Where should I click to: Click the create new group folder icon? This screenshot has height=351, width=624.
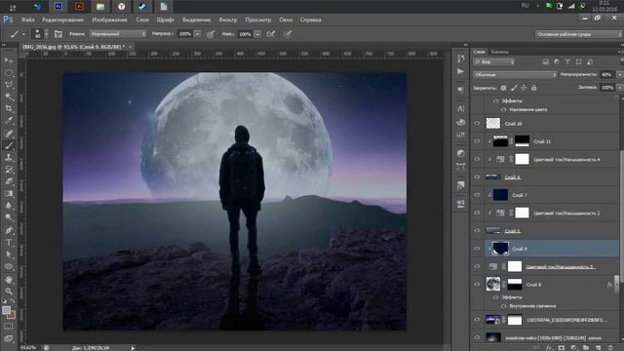coord(586,348)
